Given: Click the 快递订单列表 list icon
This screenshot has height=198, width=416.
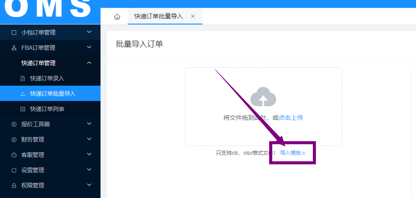Looking at the screenshot, I should (x=23, y=109).
